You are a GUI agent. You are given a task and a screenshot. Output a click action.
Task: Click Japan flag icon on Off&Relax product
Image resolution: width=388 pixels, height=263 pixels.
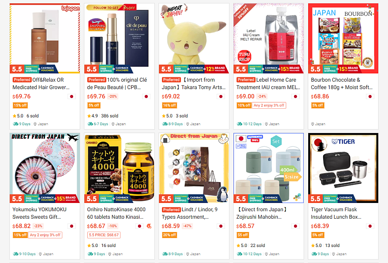[72, 97]
